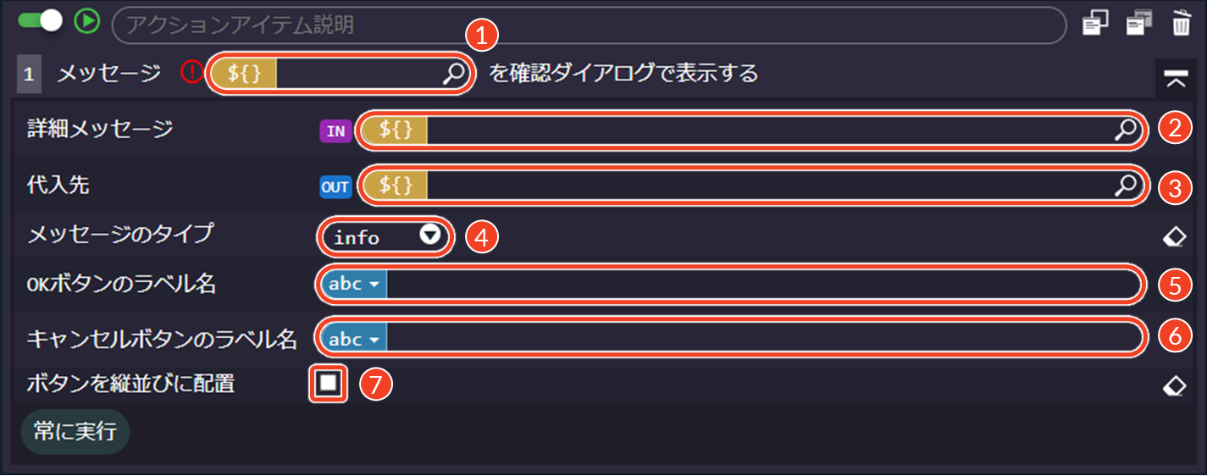Click the アクションアイテム説明 description field
This screenshot has width=1207, height=476.
pos(588,25)
